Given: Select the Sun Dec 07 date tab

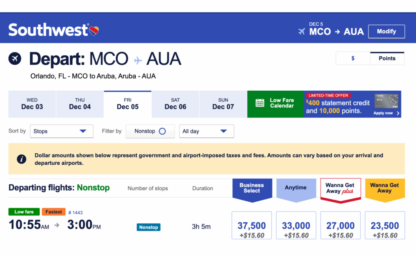Looking at the screenshot, I should point(223,104).
